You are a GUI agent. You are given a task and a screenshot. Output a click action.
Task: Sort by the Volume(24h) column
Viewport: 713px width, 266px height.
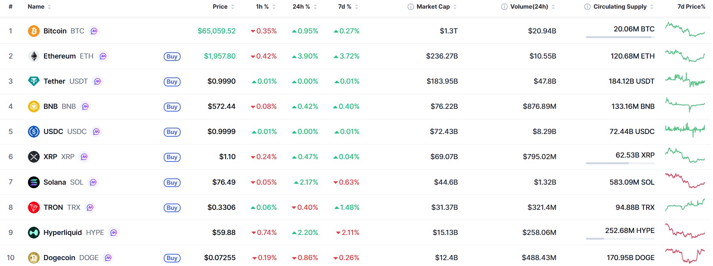pos(533,7)
